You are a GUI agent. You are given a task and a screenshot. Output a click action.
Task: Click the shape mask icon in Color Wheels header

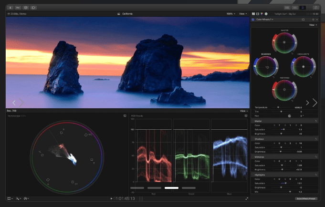[303, 20]
